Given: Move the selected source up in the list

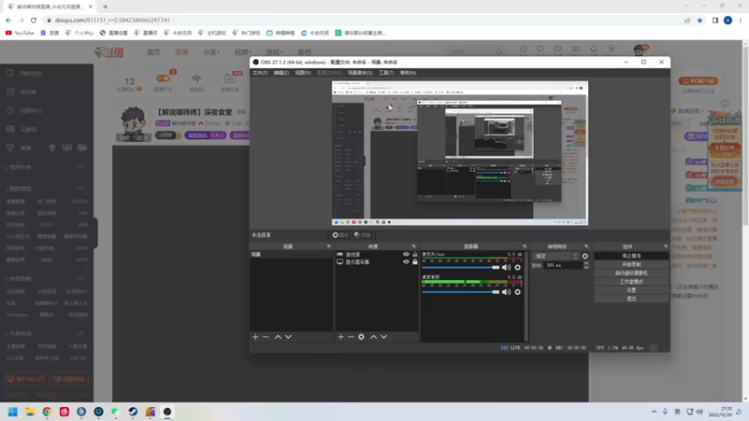Looking at the screenshot, I should [x=374, y=337].
